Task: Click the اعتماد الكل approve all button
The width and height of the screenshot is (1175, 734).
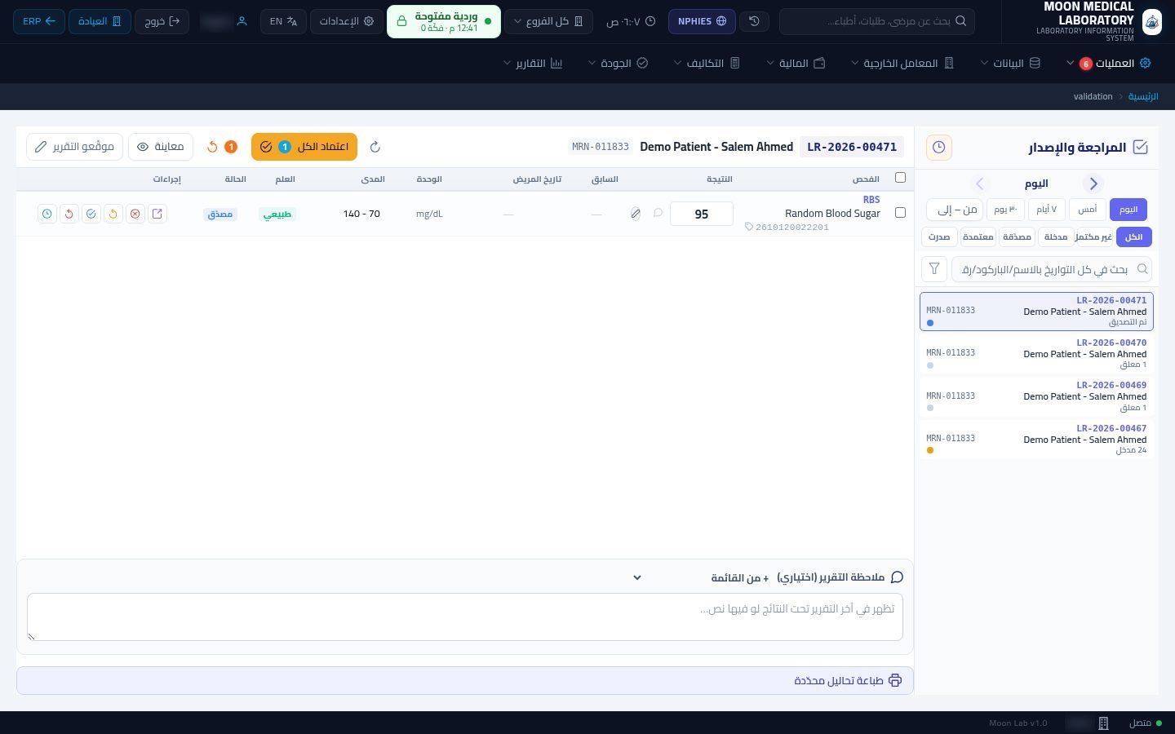Action: [304, 147]
